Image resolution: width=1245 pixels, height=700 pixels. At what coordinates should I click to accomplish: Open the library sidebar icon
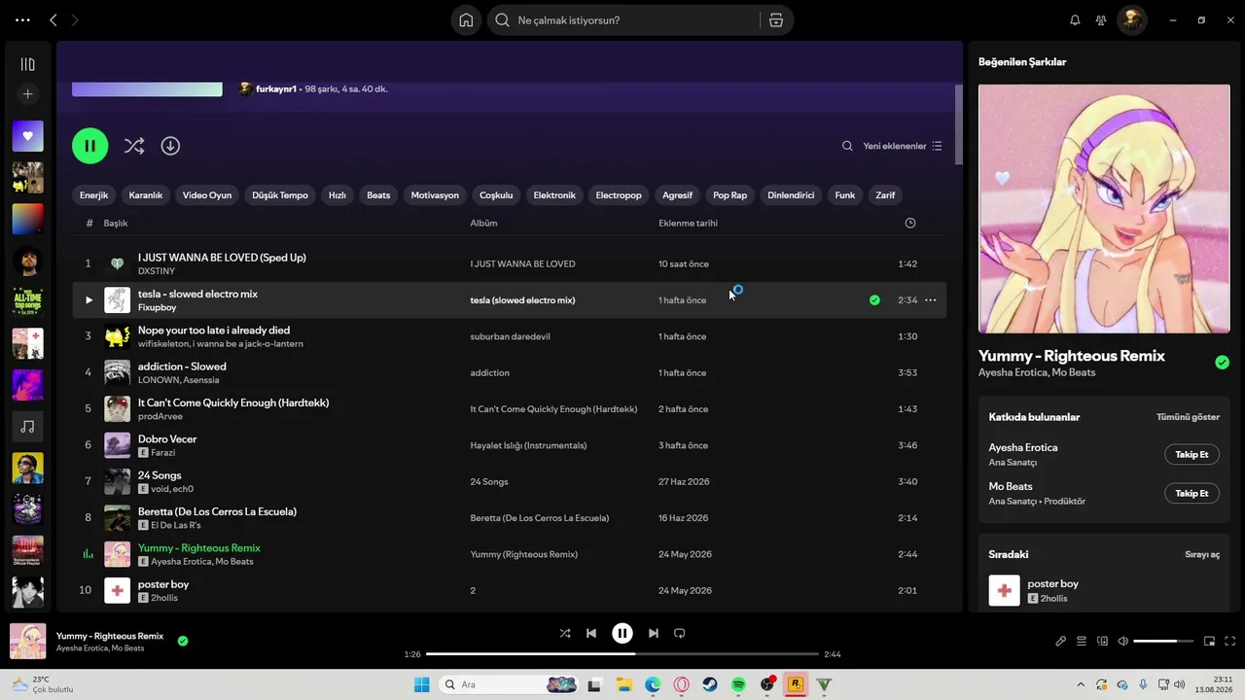(27, 64)
